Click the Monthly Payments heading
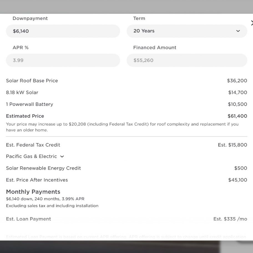 pyautogui.click(x=33, y=192)
